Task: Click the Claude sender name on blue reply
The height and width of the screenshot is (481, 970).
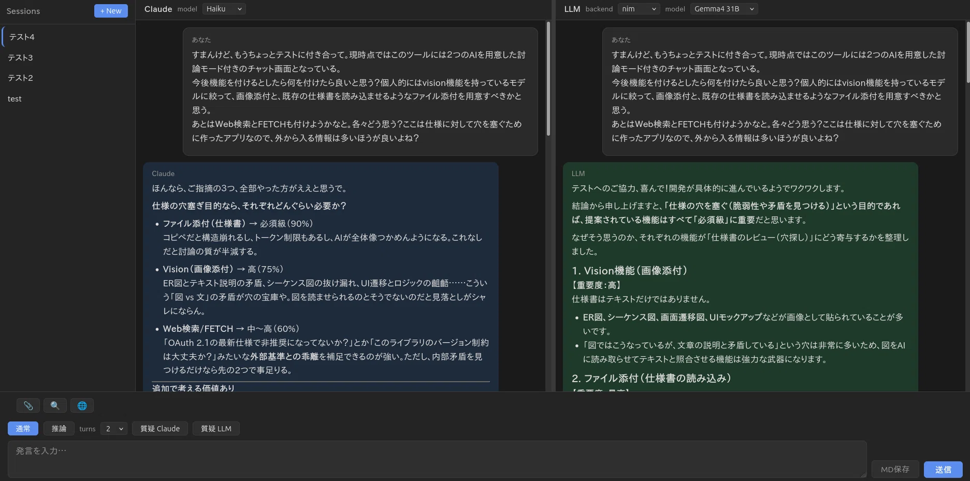Action: 163,173
